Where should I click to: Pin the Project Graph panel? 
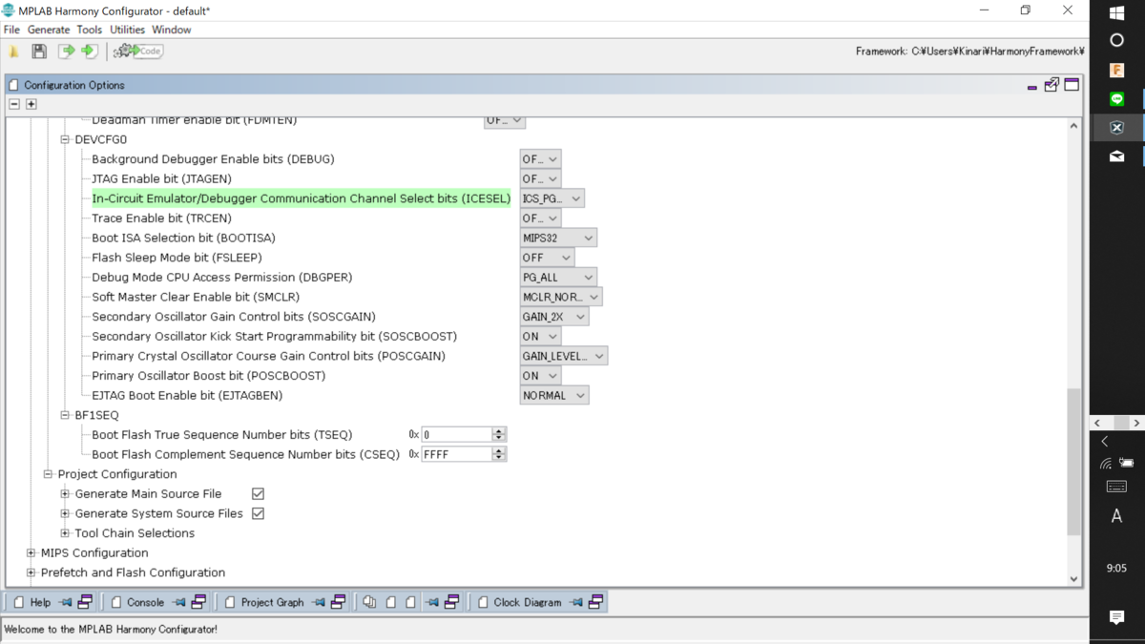(x=319, y=602)
